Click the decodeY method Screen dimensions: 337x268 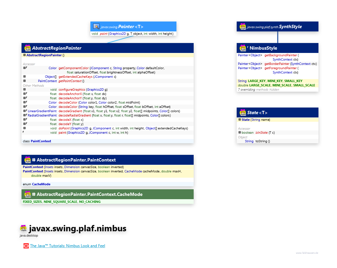click(65, 124)
